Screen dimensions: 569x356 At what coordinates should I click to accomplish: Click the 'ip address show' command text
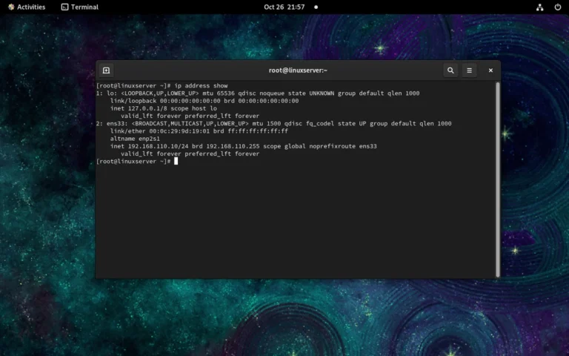pos(201,86)
